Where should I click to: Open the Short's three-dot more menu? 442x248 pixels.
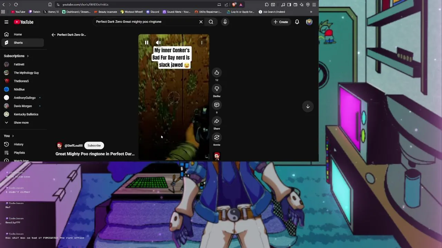point(202,43)
